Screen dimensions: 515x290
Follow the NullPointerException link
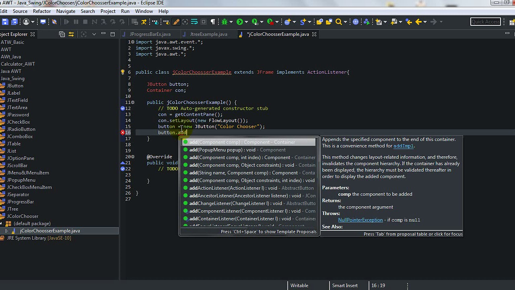360,220
